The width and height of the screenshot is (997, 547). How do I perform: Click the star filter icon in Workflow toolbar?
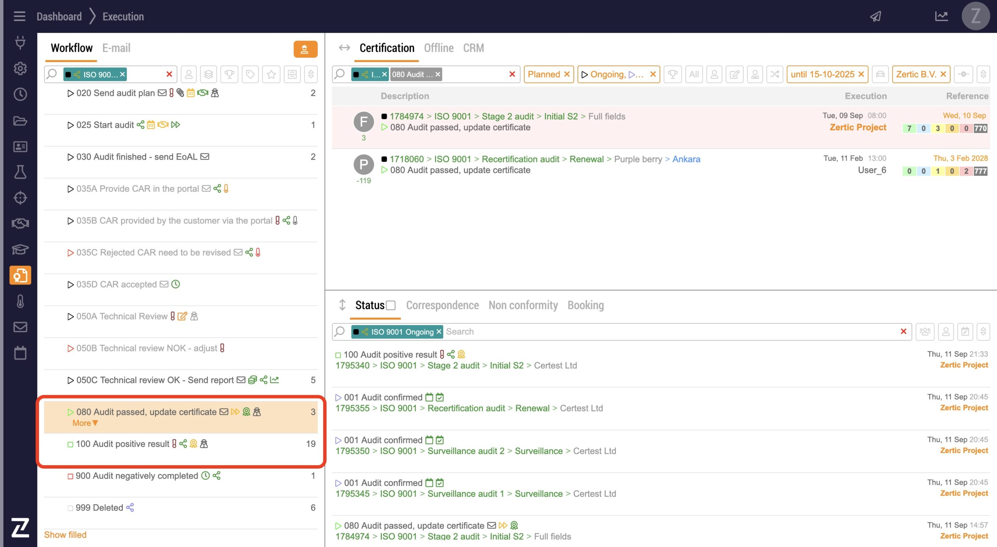tap(271, 74)
